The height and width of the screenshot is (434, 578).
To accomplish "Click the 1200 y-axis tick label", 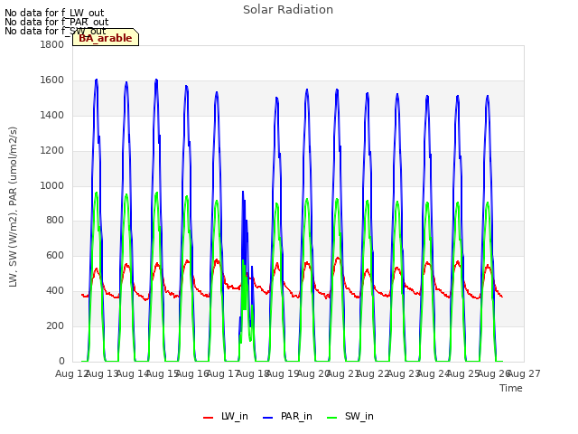I will [x=51, y=151].
